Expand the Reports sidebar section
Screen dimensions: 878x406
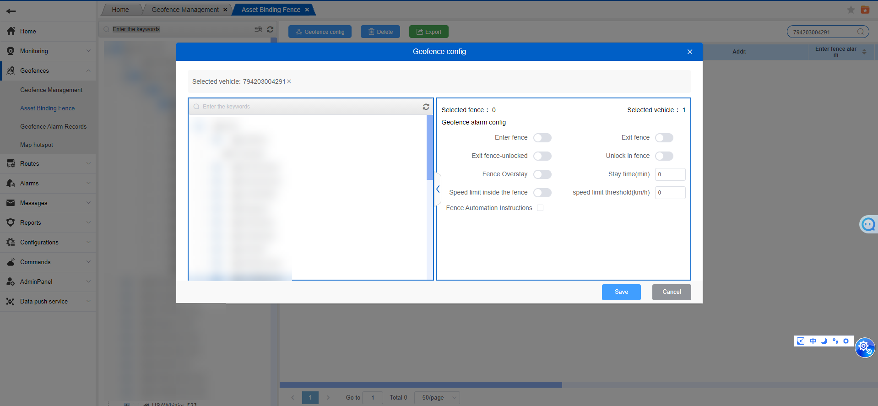[48, 222]
